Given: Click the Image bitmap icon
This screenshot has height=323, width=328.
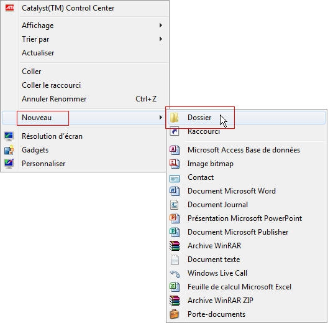Looking at the screenshot, I should coord(175,164).
